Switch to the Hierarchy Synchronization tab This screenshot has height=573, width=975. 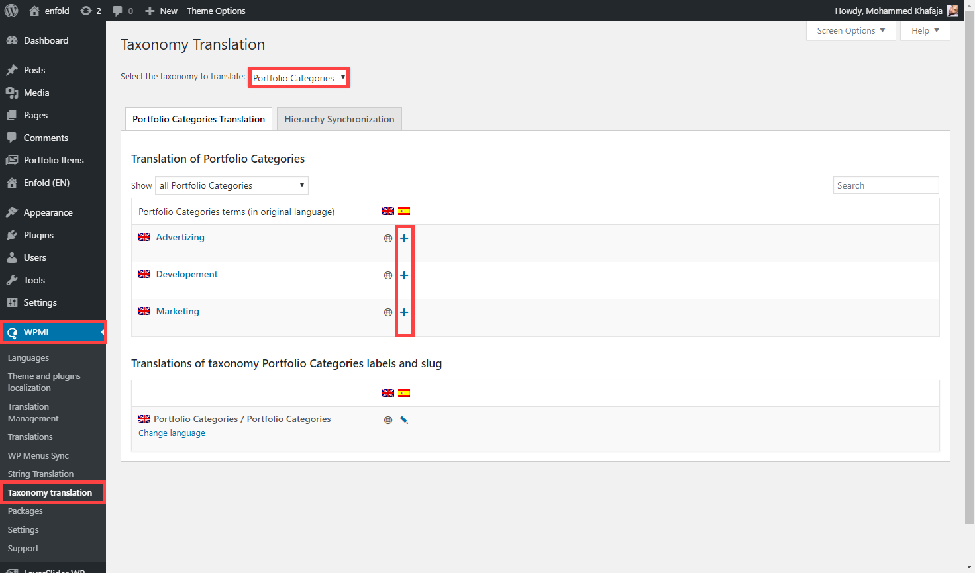(x=339, y=119)
